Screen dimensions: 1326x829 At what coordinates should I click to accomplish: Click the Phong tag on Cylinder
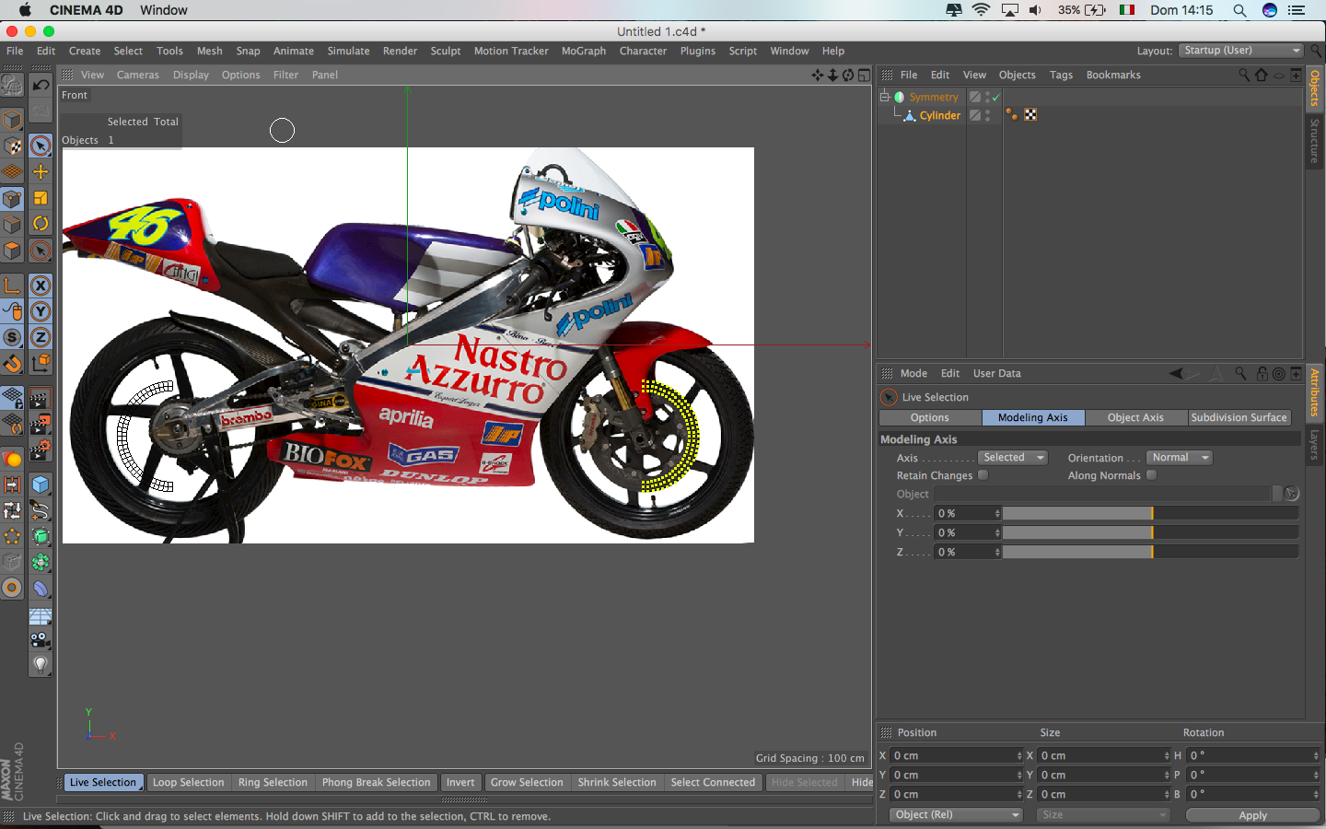pyautogui.click(x=1012, y=115)
